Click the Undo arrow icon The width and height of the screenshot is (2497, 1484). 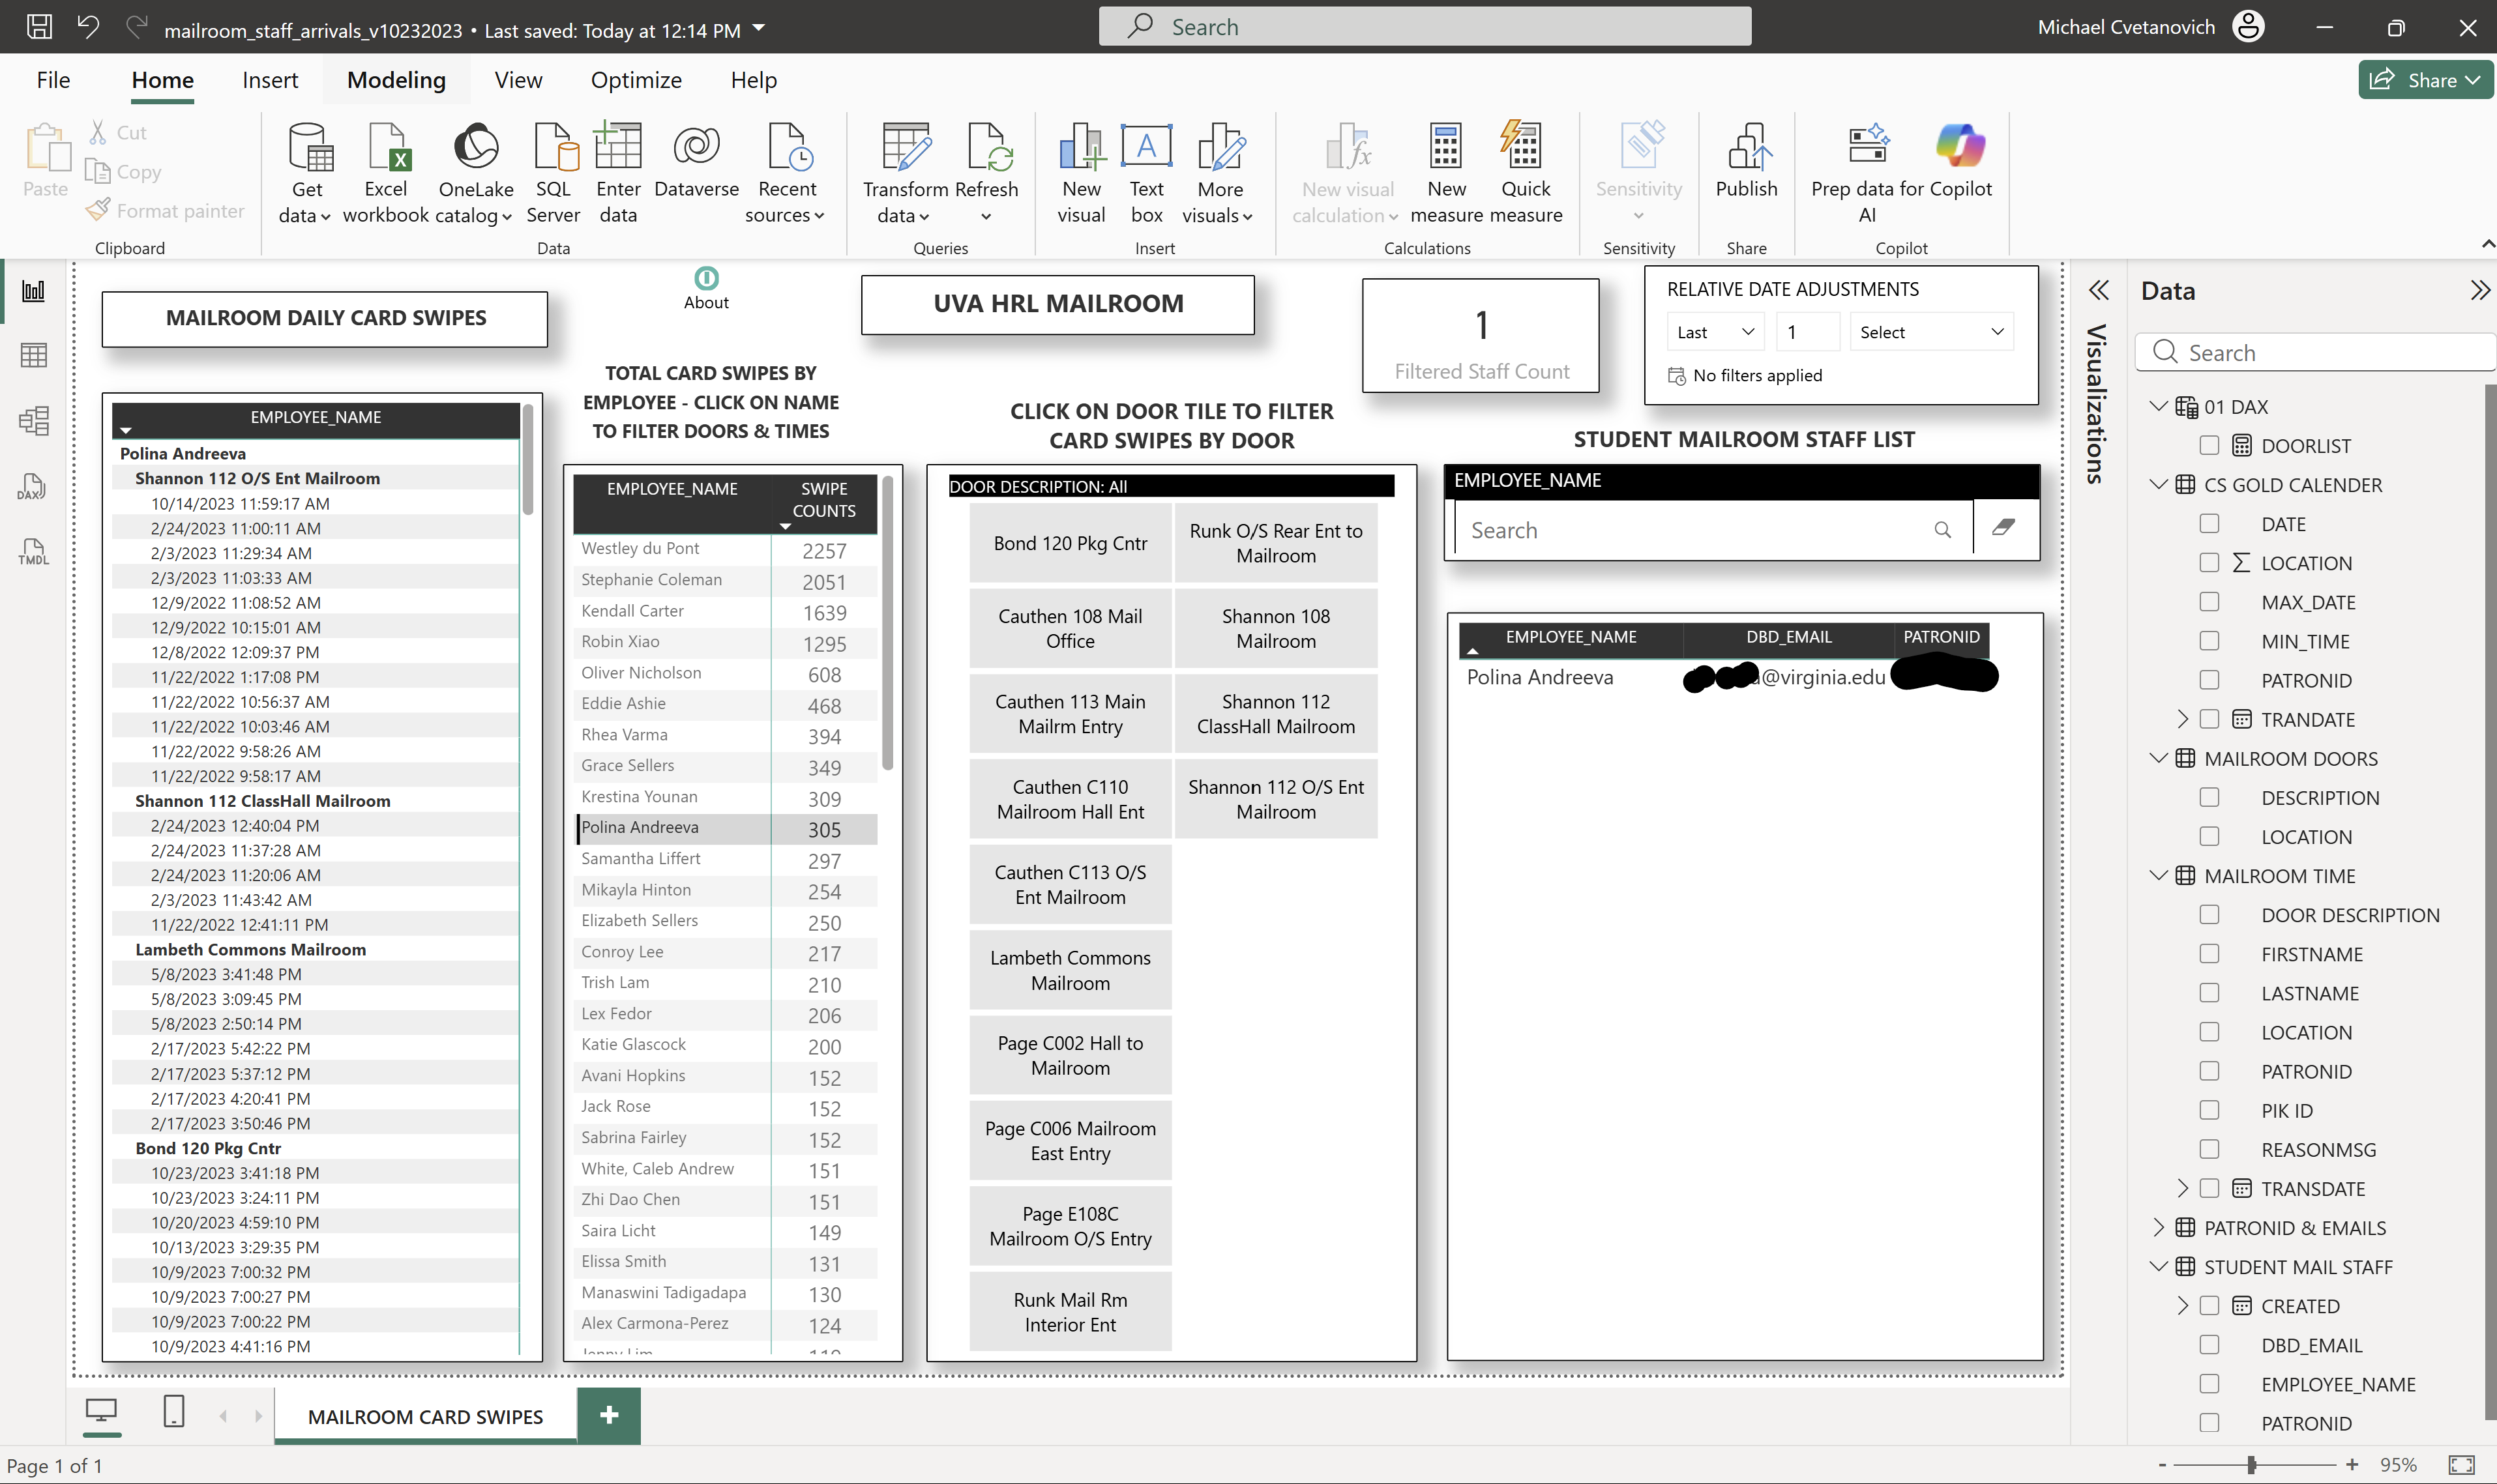tap(88, 27)
